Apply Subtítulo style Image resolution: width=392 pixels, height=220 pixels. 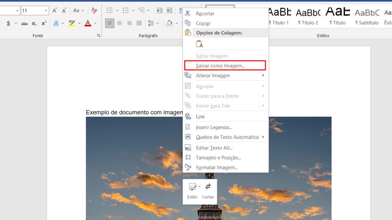367,16
